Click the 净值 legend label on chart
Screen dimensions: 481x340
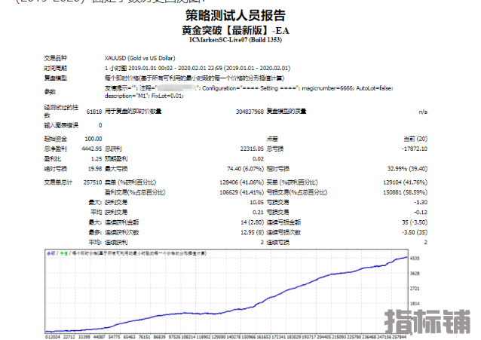click(63, 254)
